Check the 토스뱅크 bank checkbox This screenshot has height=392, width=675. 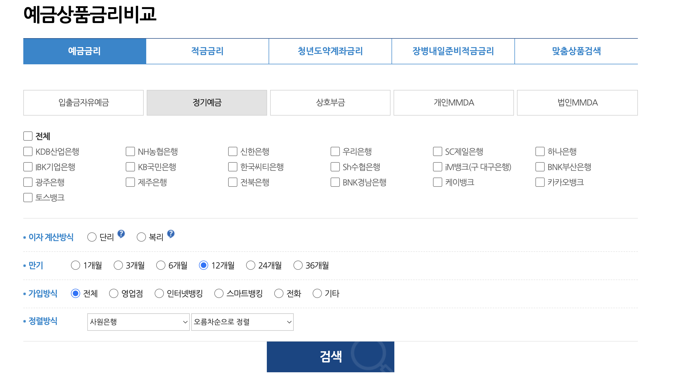point(28,198)
